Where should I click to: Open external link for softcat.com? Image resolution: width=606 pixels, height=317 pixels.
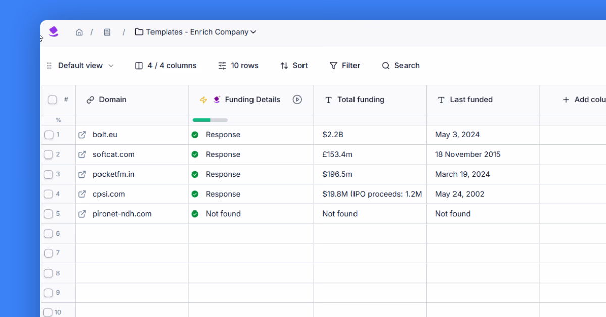click(82, 154)
